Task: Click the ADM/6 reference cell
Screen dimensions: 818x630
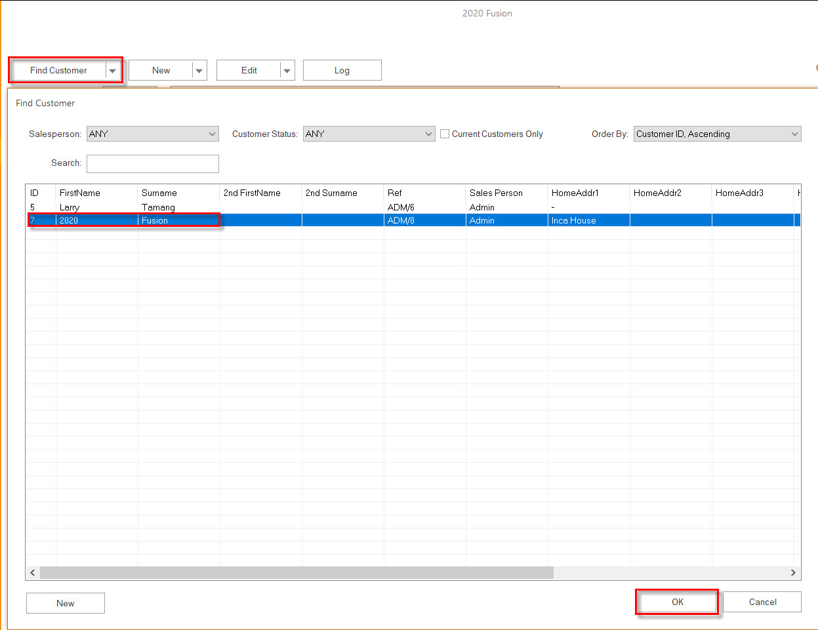Action: coord(425,207)
